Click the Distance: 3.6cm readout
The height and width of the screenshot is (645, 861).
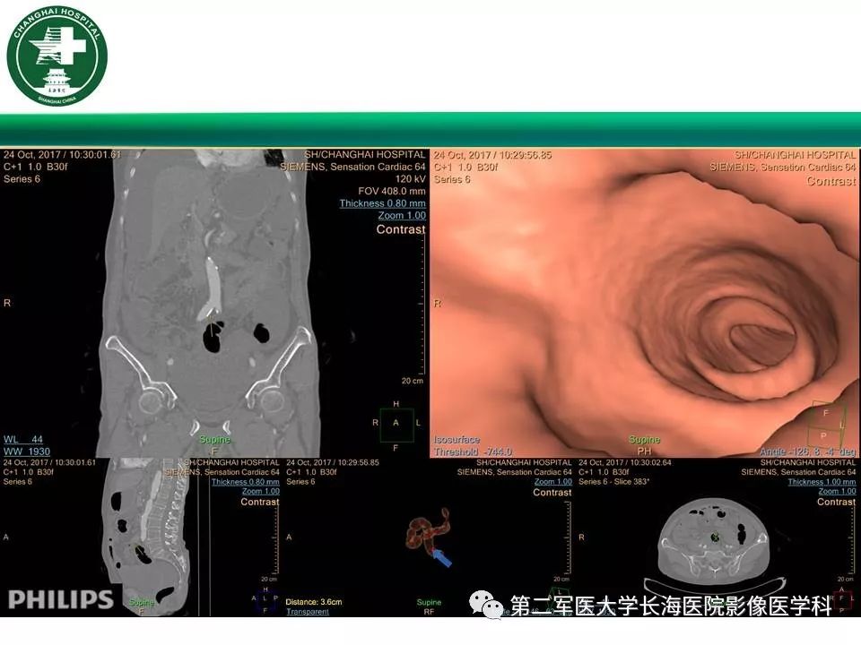coord(314,602)
